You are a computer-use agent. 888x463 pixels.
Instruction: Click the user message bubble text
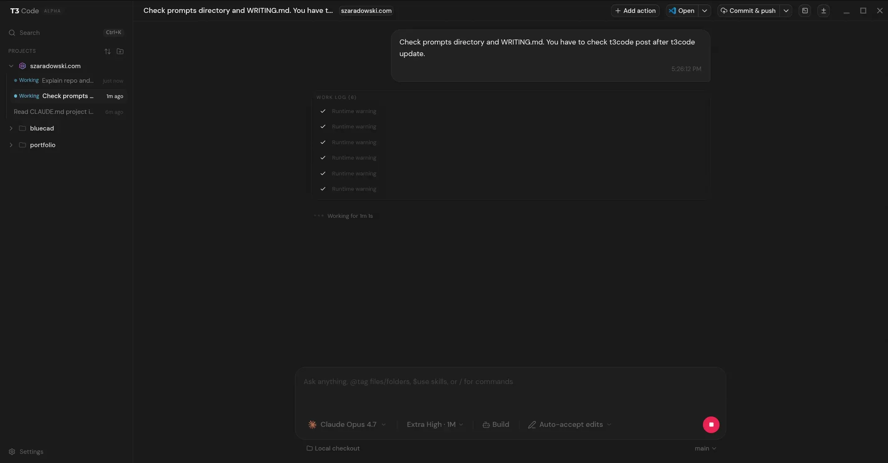coord(547,48)
